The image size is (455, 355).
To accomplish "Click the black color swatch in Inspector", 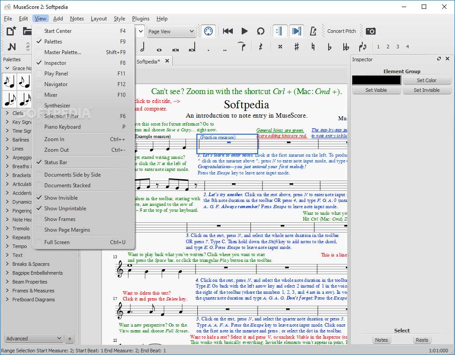I will tap(377, 80).
